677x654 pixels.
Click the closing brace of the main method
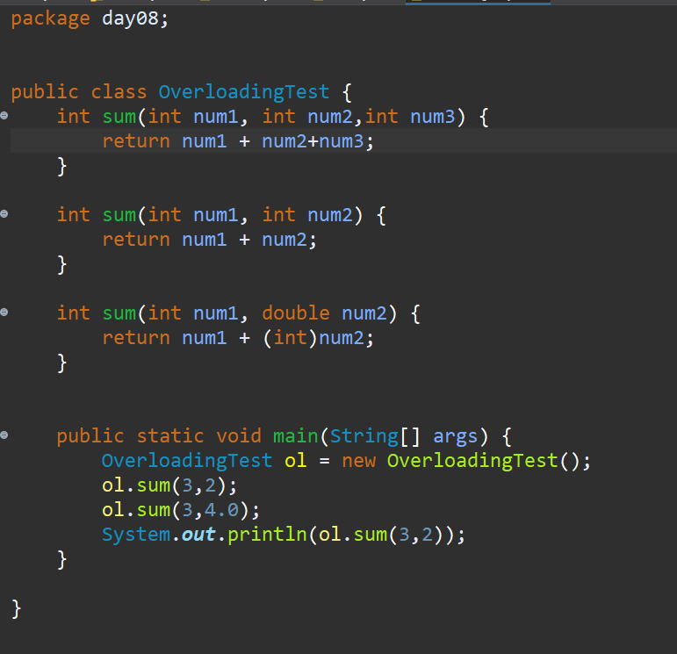(x=62, y=560)
